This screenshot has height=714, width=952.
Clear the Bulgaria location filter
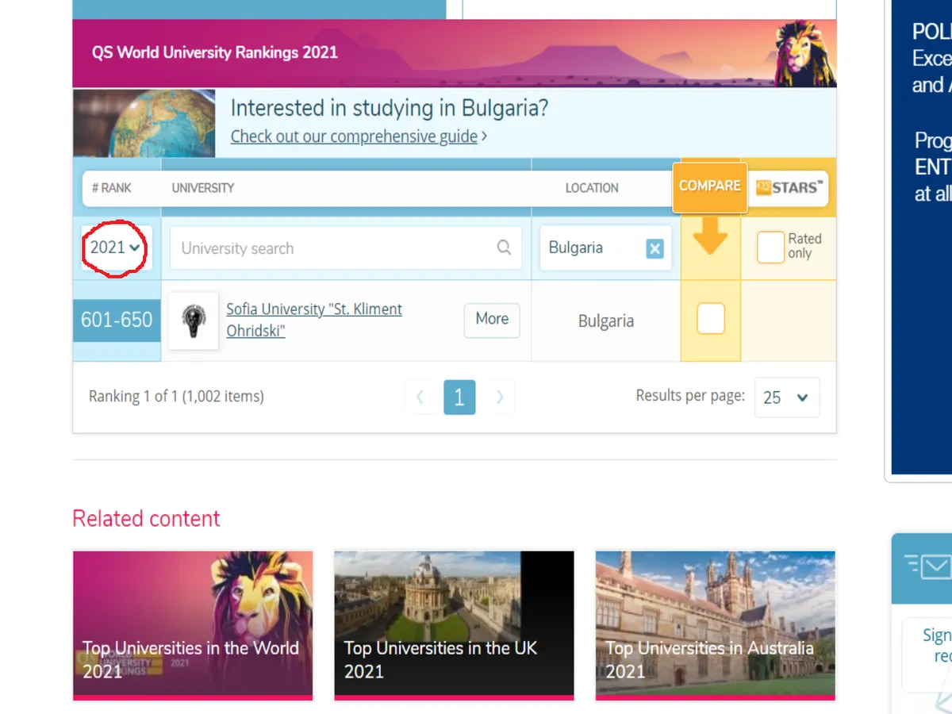(654, 249)
